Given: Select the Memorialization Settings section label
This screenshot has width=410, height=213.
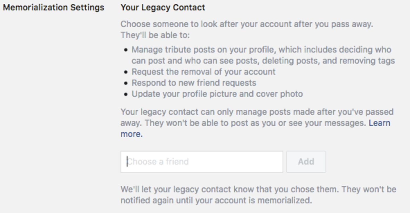Looking at the screenshot, I should click(x=54, y=7).
